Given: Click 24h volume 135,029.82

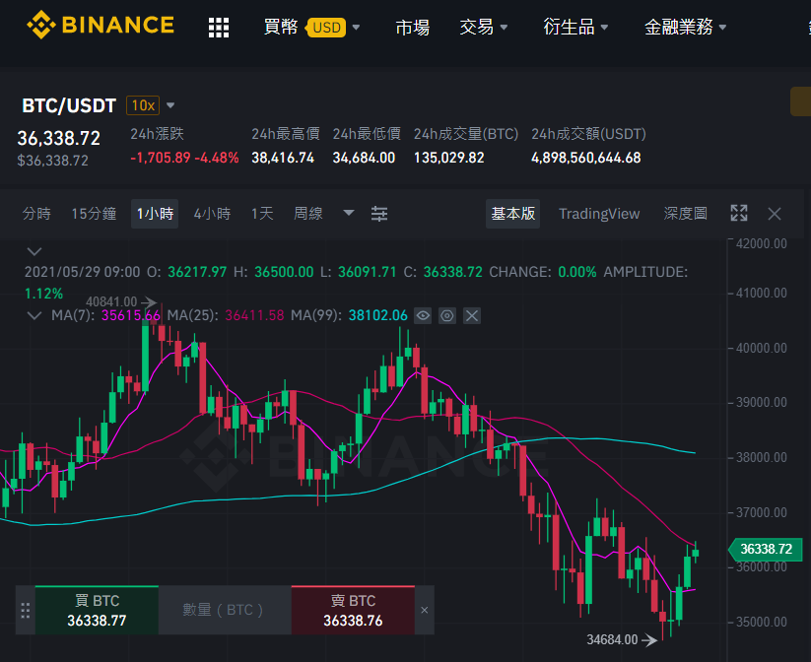Looking at the screenshot, I should 449,158.
